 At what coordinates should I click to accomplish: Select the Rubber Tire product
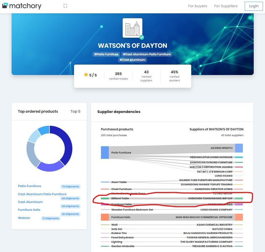point(119,233)
